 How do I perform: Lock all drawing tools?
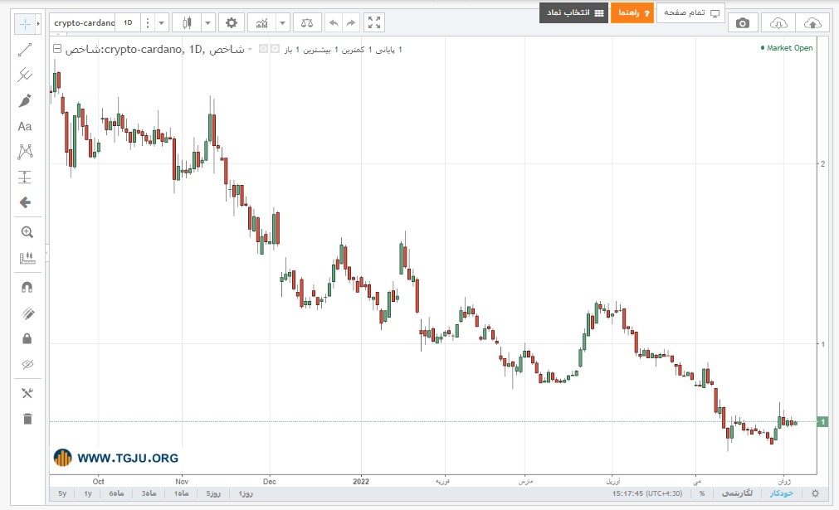(27, 339)
